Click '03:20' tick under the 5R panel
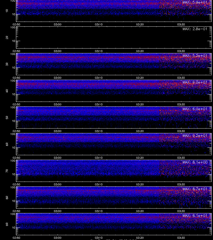The width and height of the screenshot is (213, 240). [x=140, y=131]
